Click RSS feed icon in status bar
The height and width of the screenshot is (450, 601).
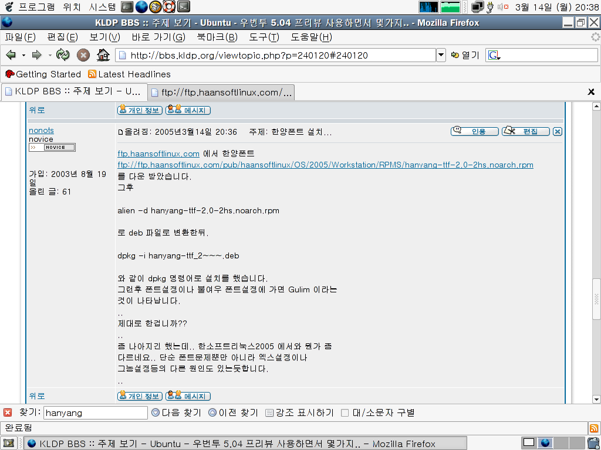click(593, 428)
